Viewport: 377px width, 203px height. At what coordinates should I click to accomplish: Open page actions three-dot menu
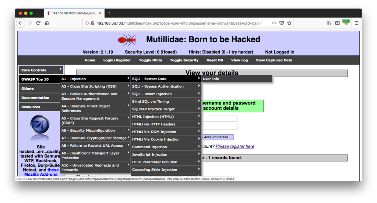[274, 23]
